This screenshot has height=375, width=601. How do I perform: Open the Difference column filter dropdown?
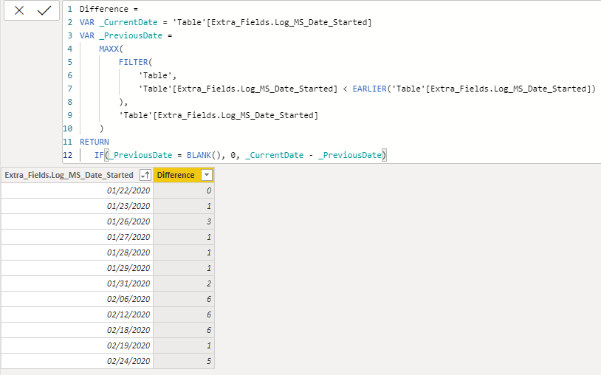pyautogui.click(x=207, y=175)
